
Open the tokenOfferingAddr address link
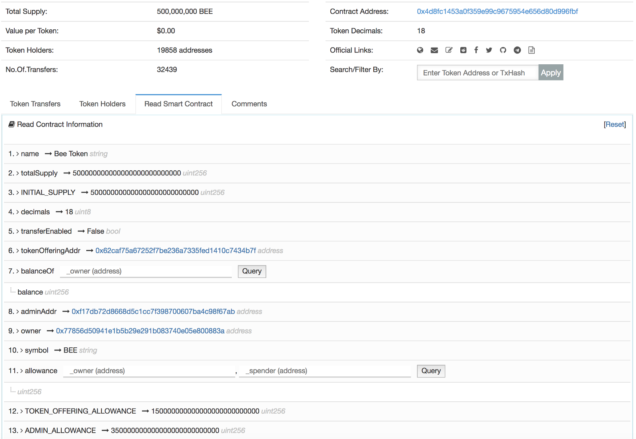(176, 251)
